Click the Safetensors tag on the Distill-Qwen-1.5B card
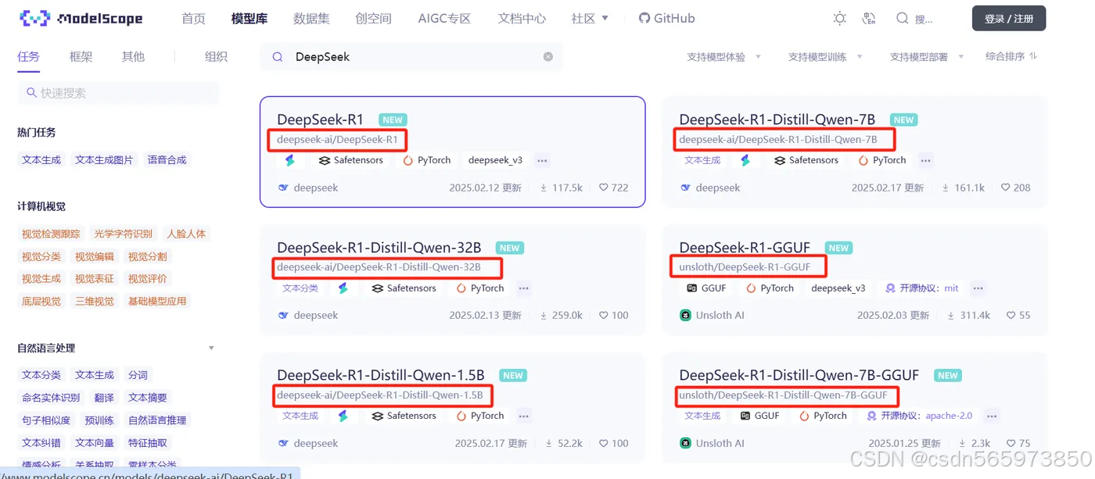 404,416
